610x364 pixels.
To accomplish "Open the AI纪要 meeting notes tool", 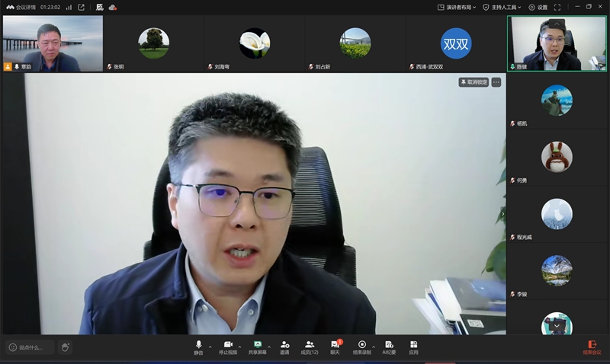I will point(389,347).
